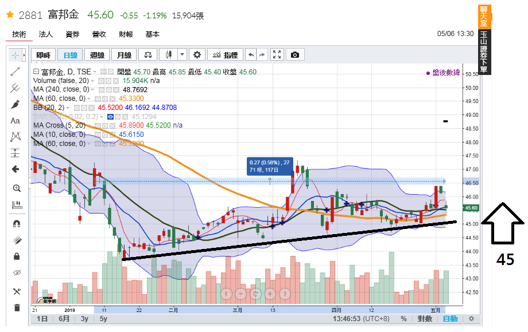
Task: Take a chart snapshot with camera icon
Action: 295,55
